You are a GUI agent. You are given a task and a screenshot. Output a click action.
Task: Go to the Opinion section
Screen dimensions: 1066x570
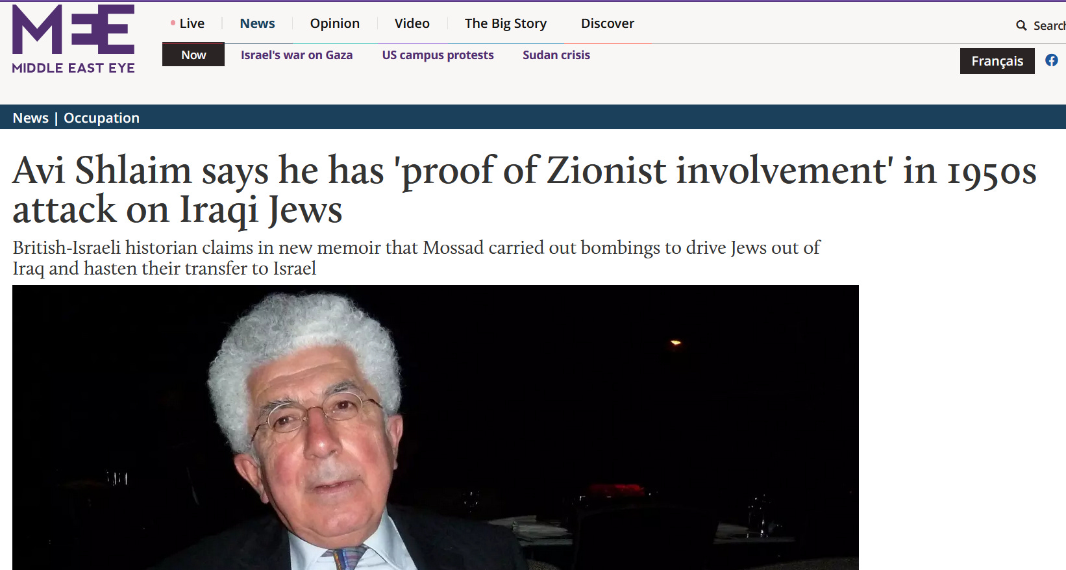pos(334,23)
